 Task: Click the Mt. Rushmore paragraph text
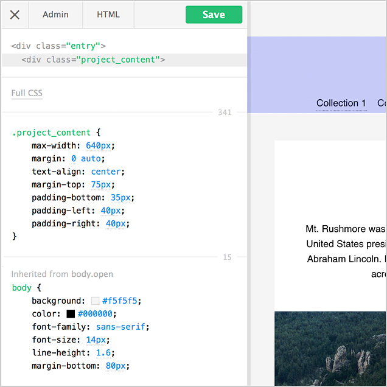click(346, 251)
